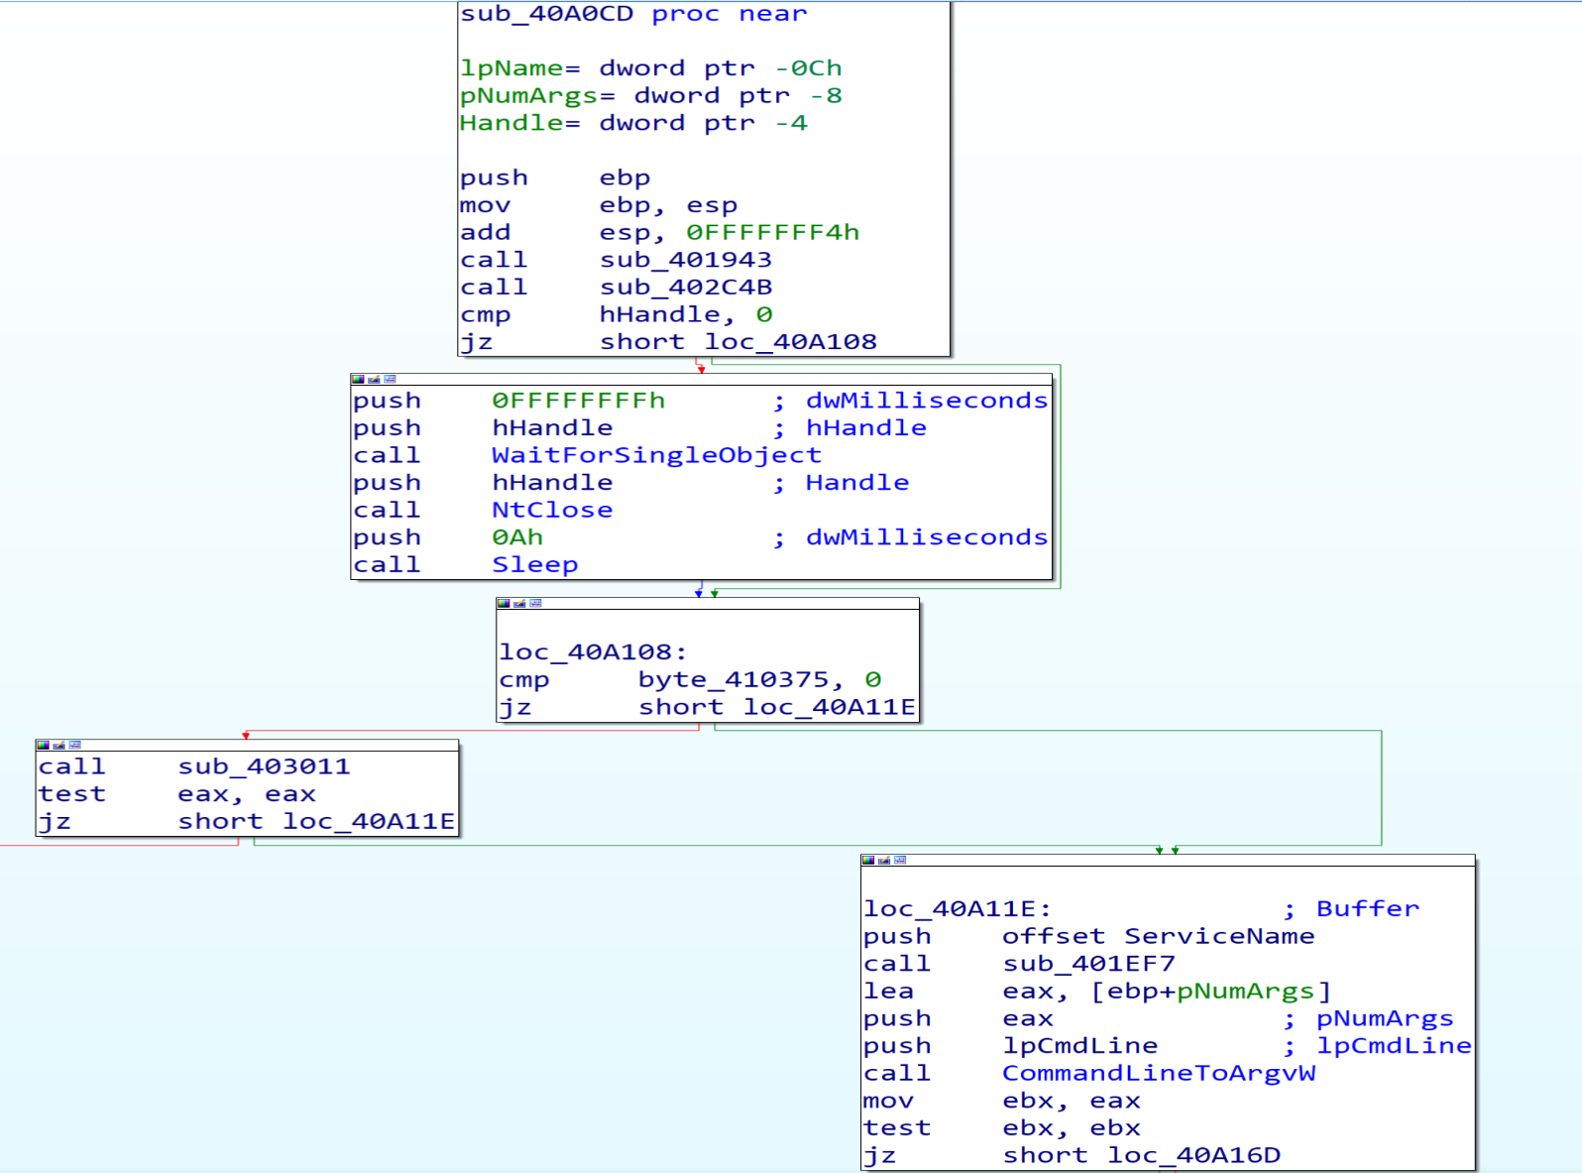This screenshot has width=1582, height=1173.
Task: Click the CommandLineToArgvW function name
Action: click(1158, 1073)
